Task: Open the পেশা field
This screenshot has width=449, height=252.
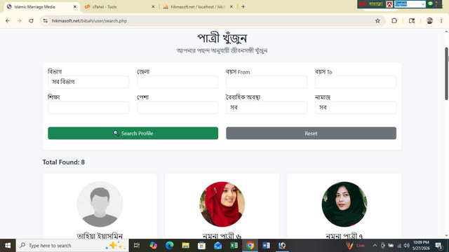Action: click(177, 108)
